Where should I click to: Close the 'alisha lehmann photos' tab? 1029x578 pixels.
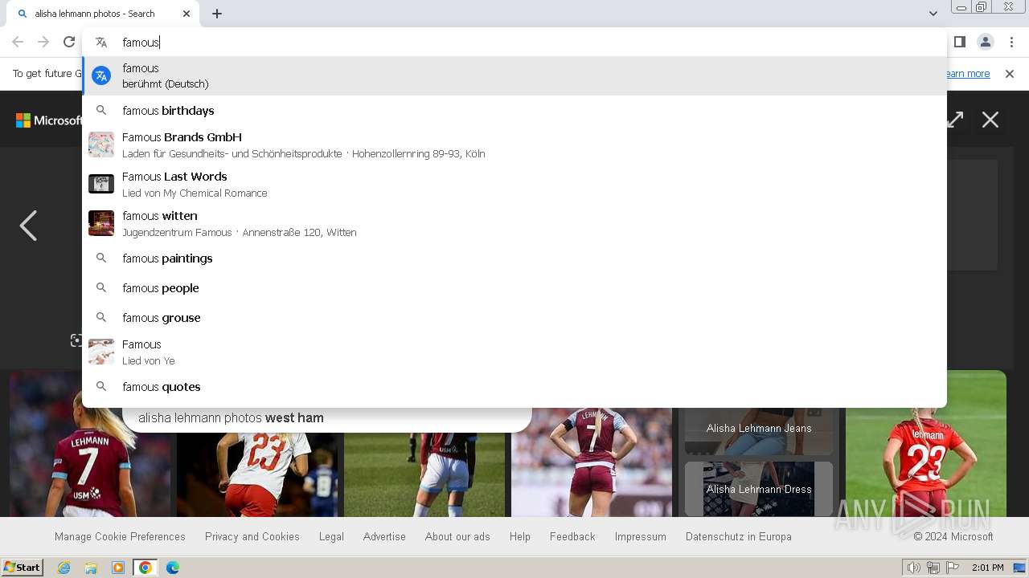point(187,14)
